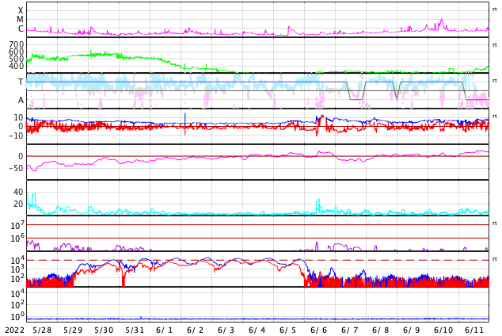Click the 'C' flare class axis label
This screenshot has height=336, width=502.
point(21,29)
